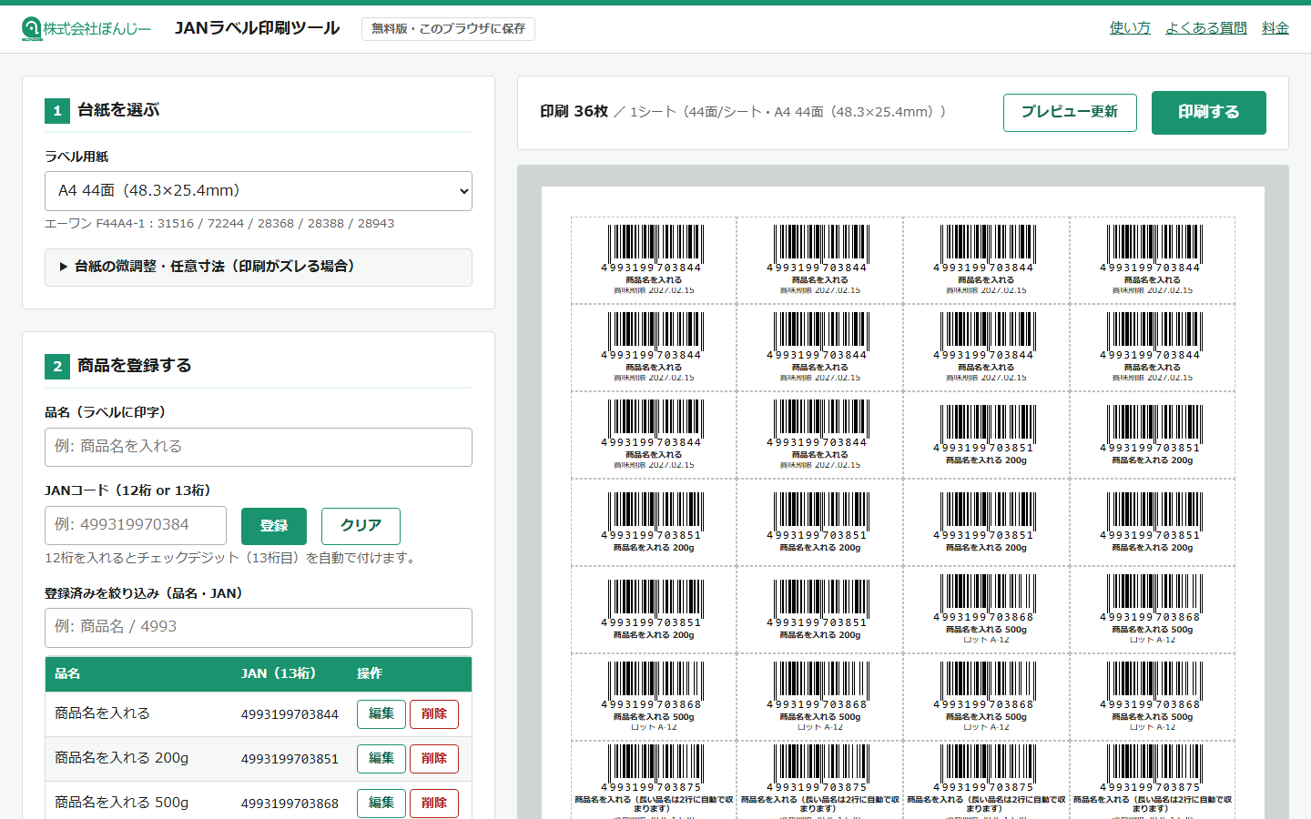Go to the 料金 page link
The height and width of the screenshot is (819, 1311).
pos(1275,28)
